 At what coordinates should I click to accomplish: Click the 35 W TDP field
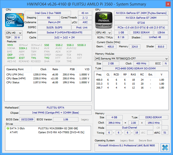click(17, 37)
